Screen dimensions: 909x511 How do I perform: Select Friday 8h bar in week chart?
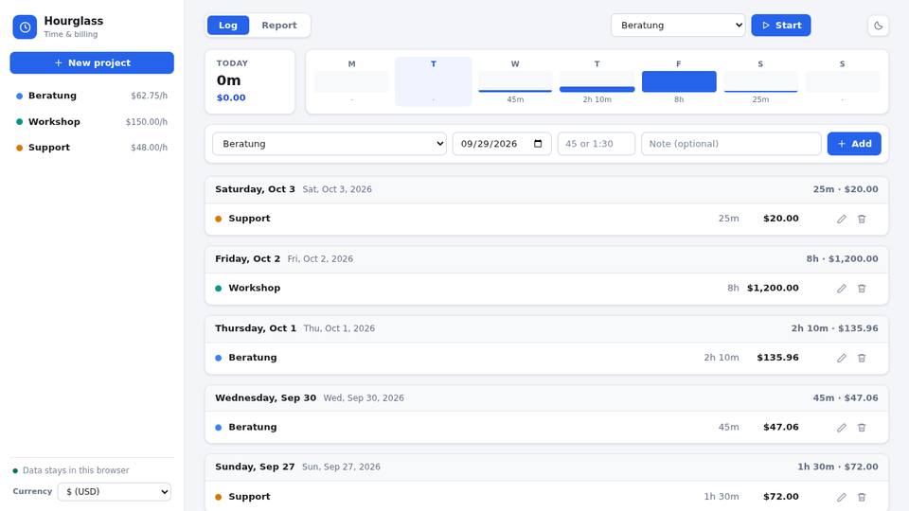click(x=679, y=81)
